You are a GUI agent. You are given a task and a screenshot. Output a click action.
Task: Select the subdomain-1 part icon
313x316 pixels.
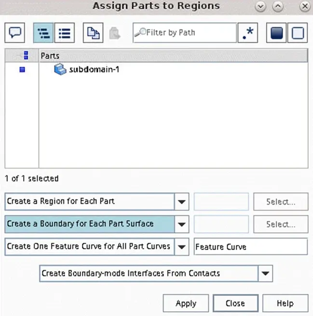coord(60,69)
